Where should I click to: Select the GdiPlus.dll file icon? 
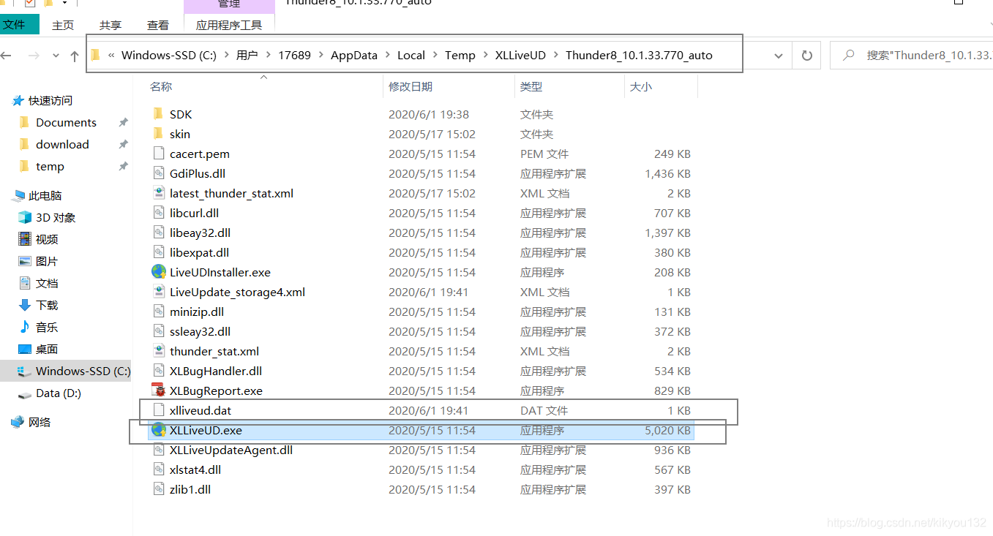click(158, 173)
